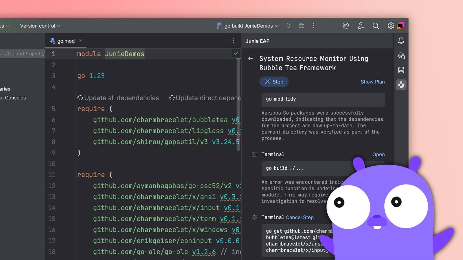Open the IDE Settings gear
The height and width of the screenshot is (260, 463).
tap(391, 26)
